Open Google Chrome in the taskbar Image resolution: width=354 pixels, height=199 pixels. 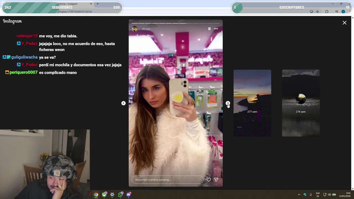point(96,195)
